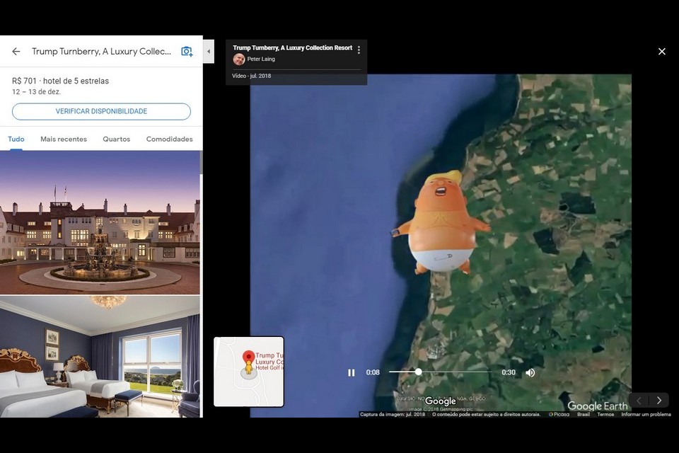Go to the next photo arrow
Viewport: 679px width, 453px height.
tap(658, 401)
